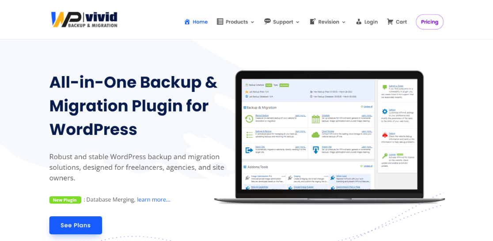Click the green New Plugin badge

click(65, 200)
